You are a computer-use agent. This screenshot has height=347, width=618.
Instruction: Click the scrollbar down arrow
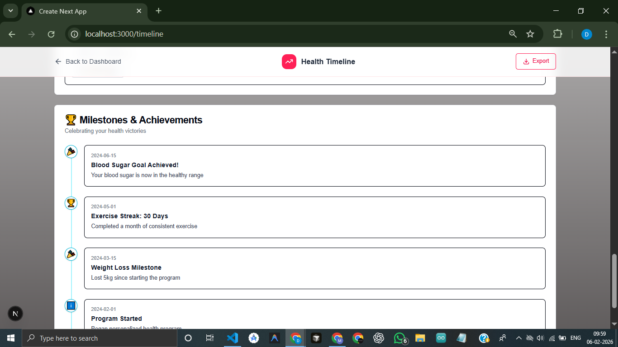(614, 324)
